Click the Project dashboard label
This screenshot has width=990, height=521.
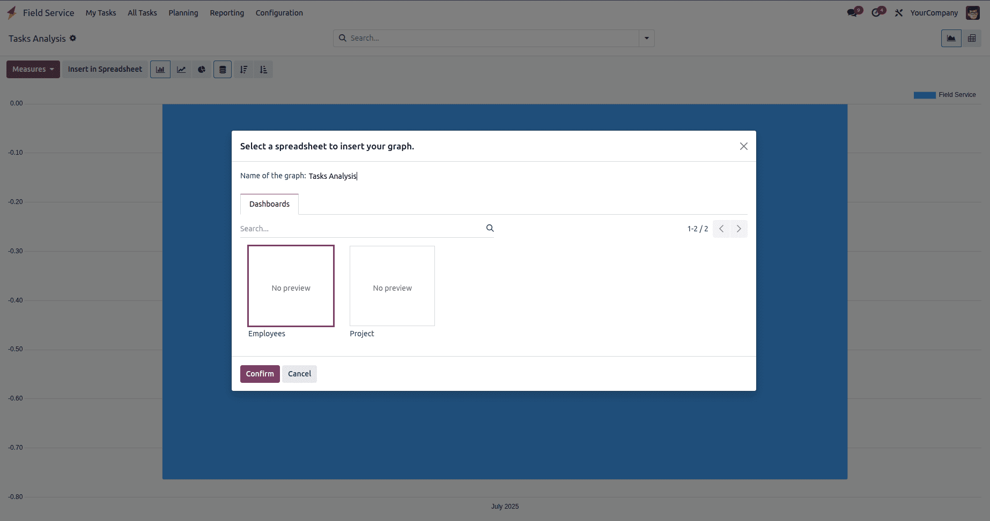[x=362, y=334]
